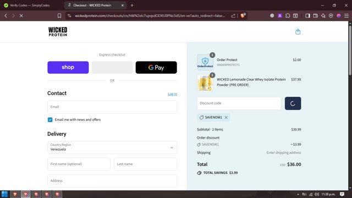
Task: Open Brave VPN shield icon
Action: click(x=331, y=16)
